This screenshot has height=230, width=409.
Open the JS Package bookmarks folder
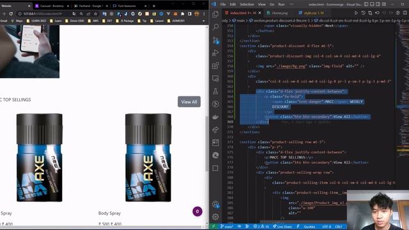(125, 21)
